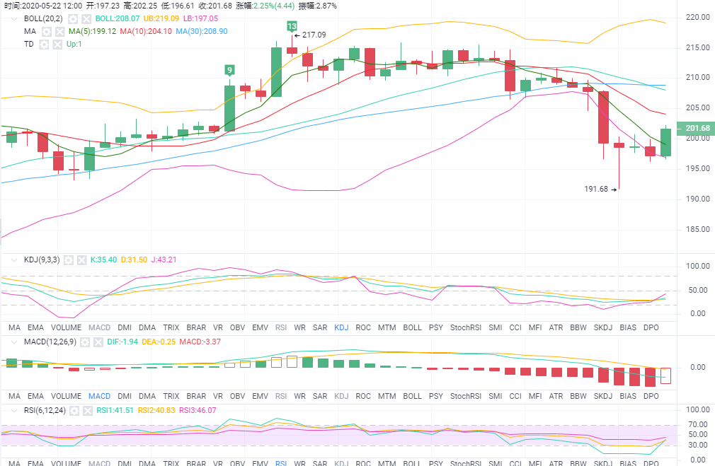
Task: Open KDJ(9,3,3) settings gear
Action: click(x=69, y=260)
